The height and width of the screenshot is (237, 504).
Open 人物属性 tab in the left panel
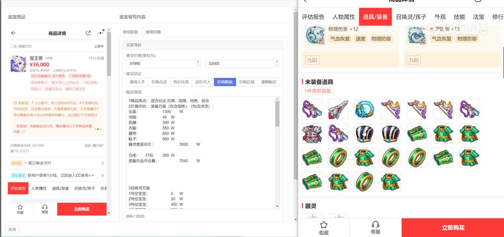coord(39,188)
